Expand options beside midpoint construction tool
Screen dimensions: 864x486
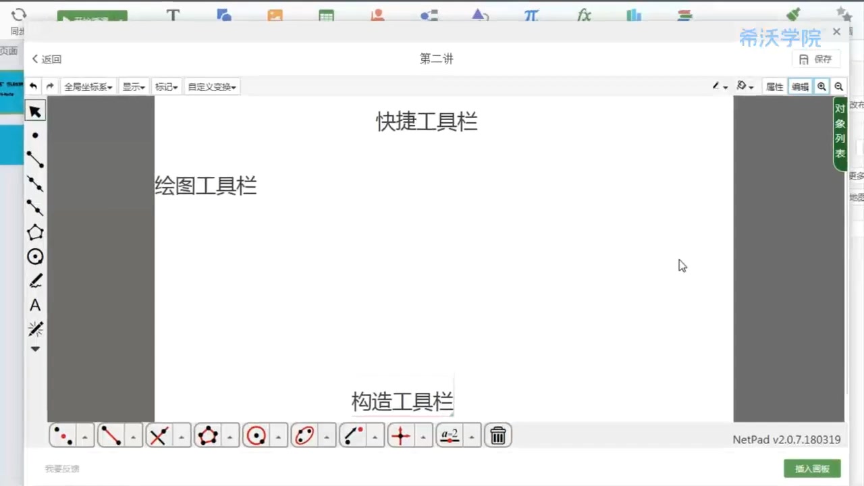tap(85, 437)
